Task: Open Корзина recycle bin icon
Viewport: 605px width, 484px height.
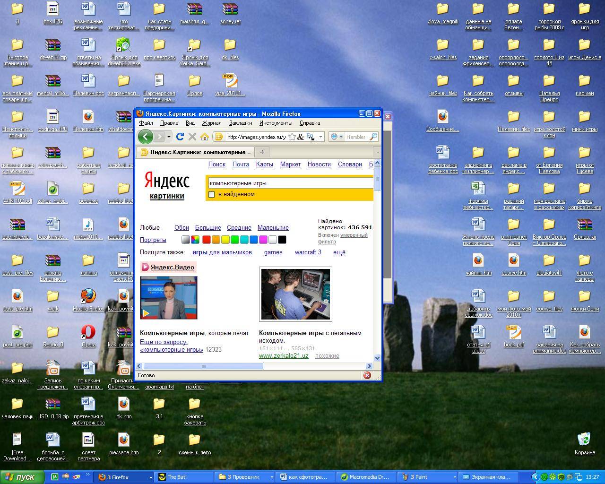Action: pos(585,444)
